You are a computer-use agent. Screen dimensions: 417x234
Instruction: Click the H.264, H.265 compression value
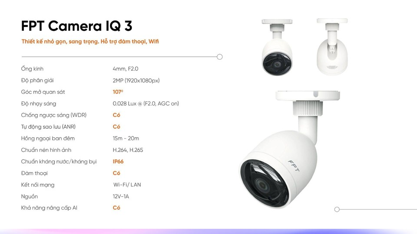[x=128, y=150]
